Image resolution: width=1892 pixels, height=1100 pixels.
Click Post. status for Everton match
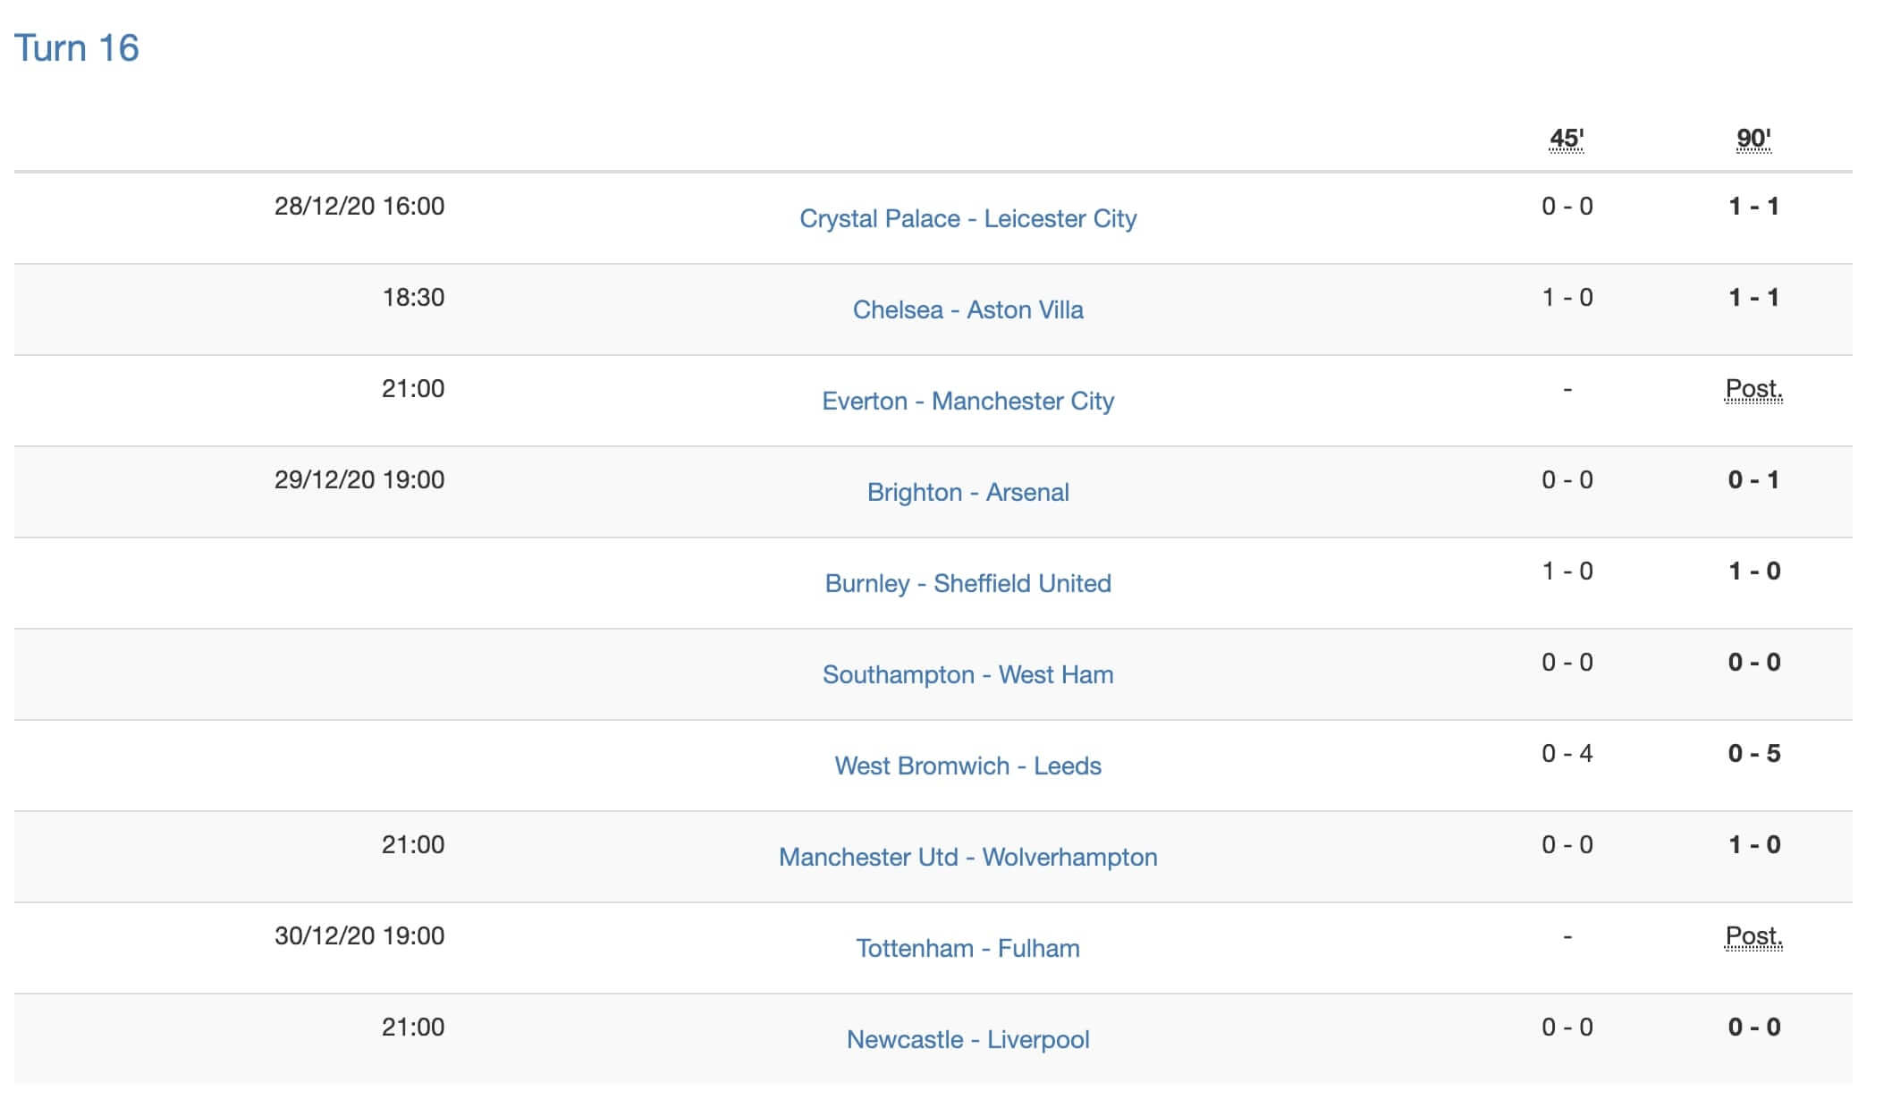pyautogui.click(x=1753, y=389)
